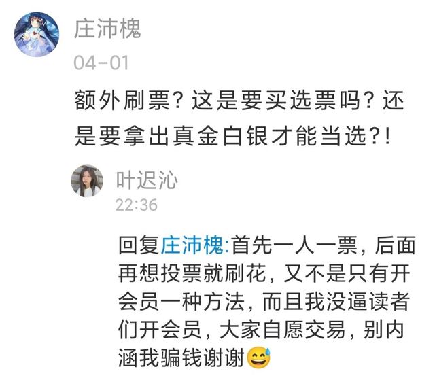The height and width of the screenshot is (382, 435).
Task: Tap the word 回复 starting the reply
Action: [139, 245]
